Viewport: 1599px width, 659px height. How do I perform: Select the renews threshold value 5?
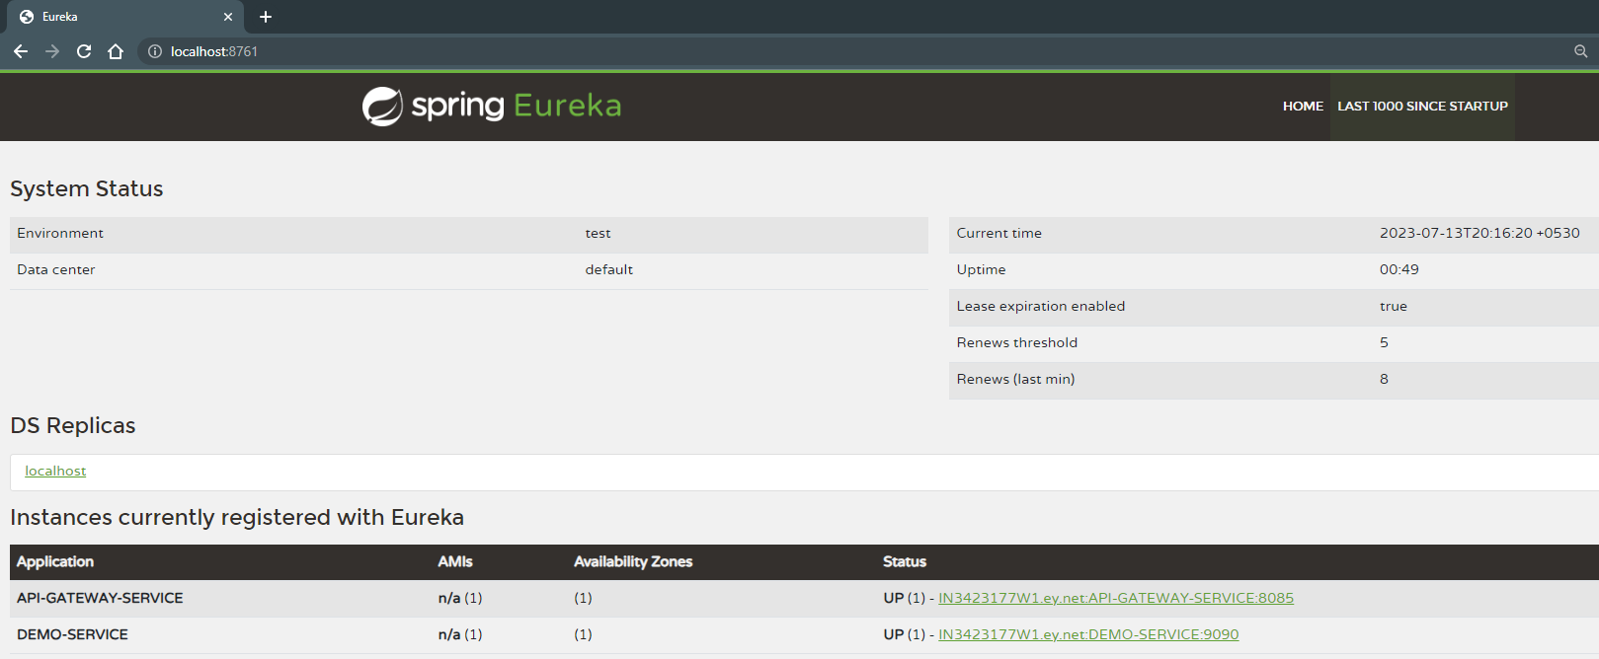click(x=1384, y=343)
